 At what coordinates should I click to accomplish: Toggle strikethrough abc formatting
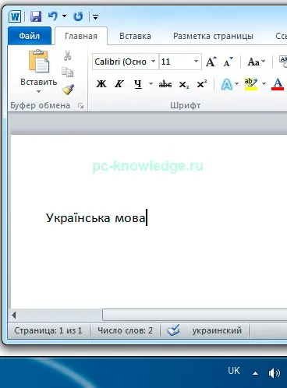[165, 84]
